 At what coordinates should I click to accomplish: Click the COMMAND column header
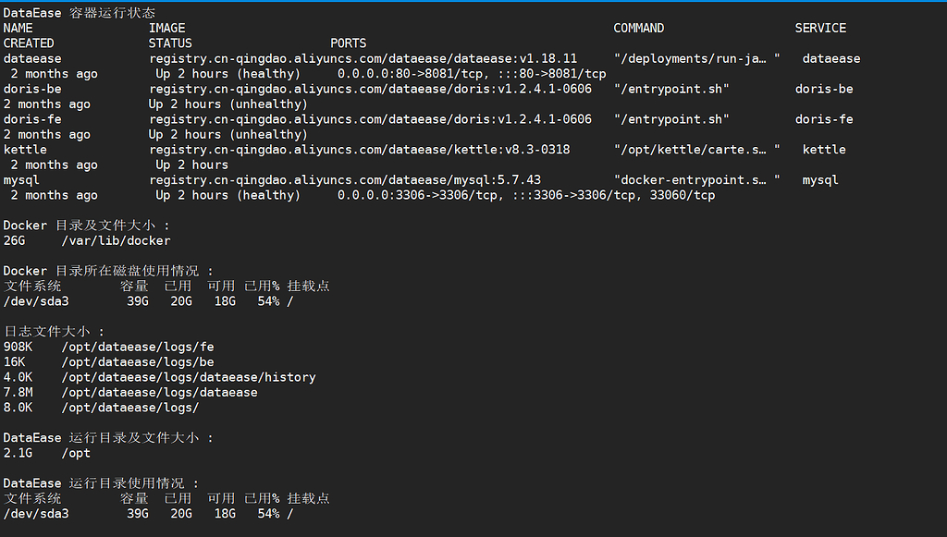[x=638, y=28]
